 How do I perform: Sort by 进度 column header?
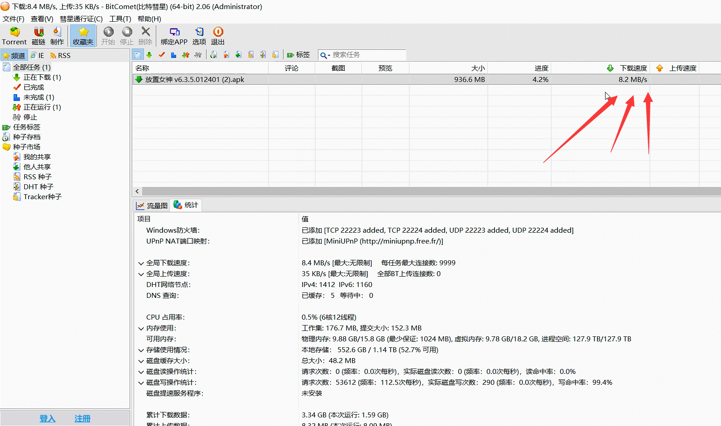click(x=519, y=68)
